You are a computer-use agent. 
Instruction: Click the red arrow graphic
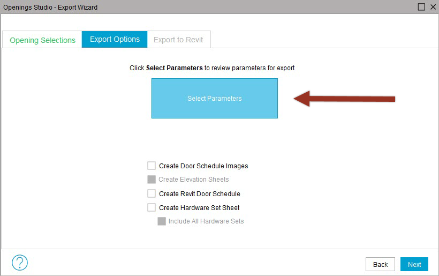click(344, 99)
